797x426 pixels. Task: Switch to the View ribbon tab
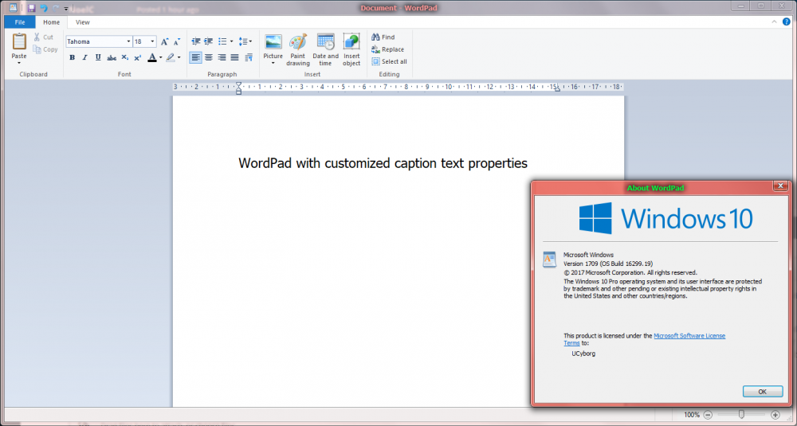(x=82, y=21)
